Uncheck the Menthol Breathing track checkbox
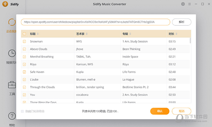Image resolution: width=212 pixels, height=127 pixels. click(24, 57)
